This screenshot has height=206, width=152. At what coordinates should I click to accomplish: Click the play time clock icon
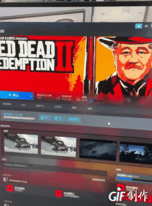click(58, 97)
